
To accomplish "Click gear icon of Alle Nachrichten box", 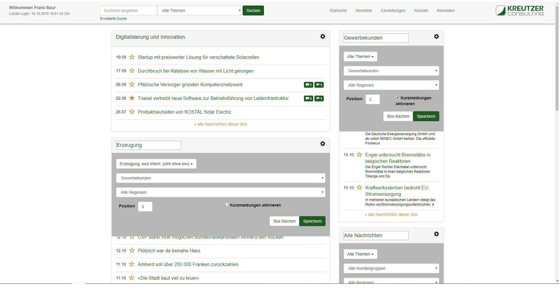I will pyautogui.click(x=436, y=234).
